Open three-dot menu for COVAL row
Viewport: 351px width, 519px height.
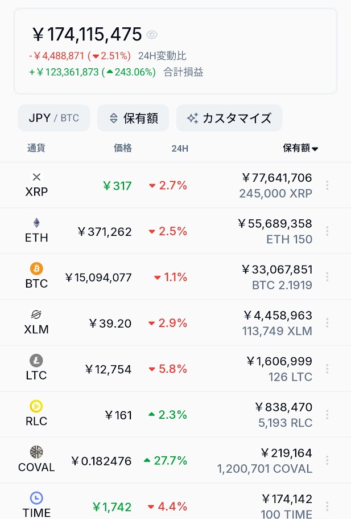[x=327, y=460]
